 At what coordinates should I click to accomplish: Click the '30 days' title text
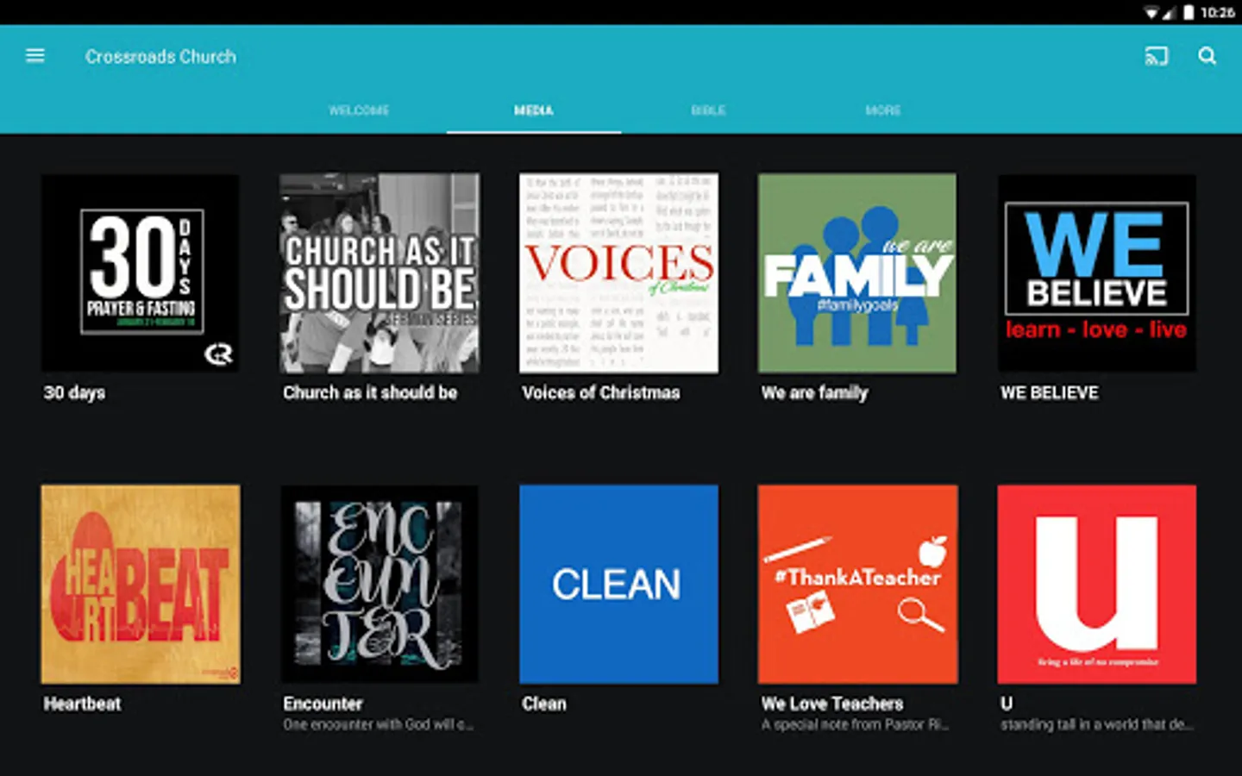(75, 393)
